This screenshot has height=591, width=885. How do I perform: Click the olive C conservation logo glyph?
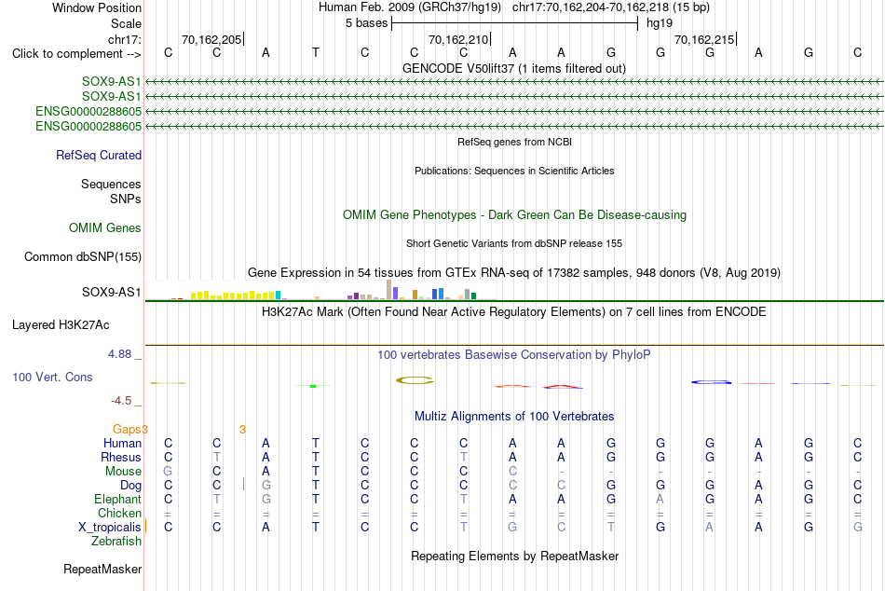coord(415,380)
